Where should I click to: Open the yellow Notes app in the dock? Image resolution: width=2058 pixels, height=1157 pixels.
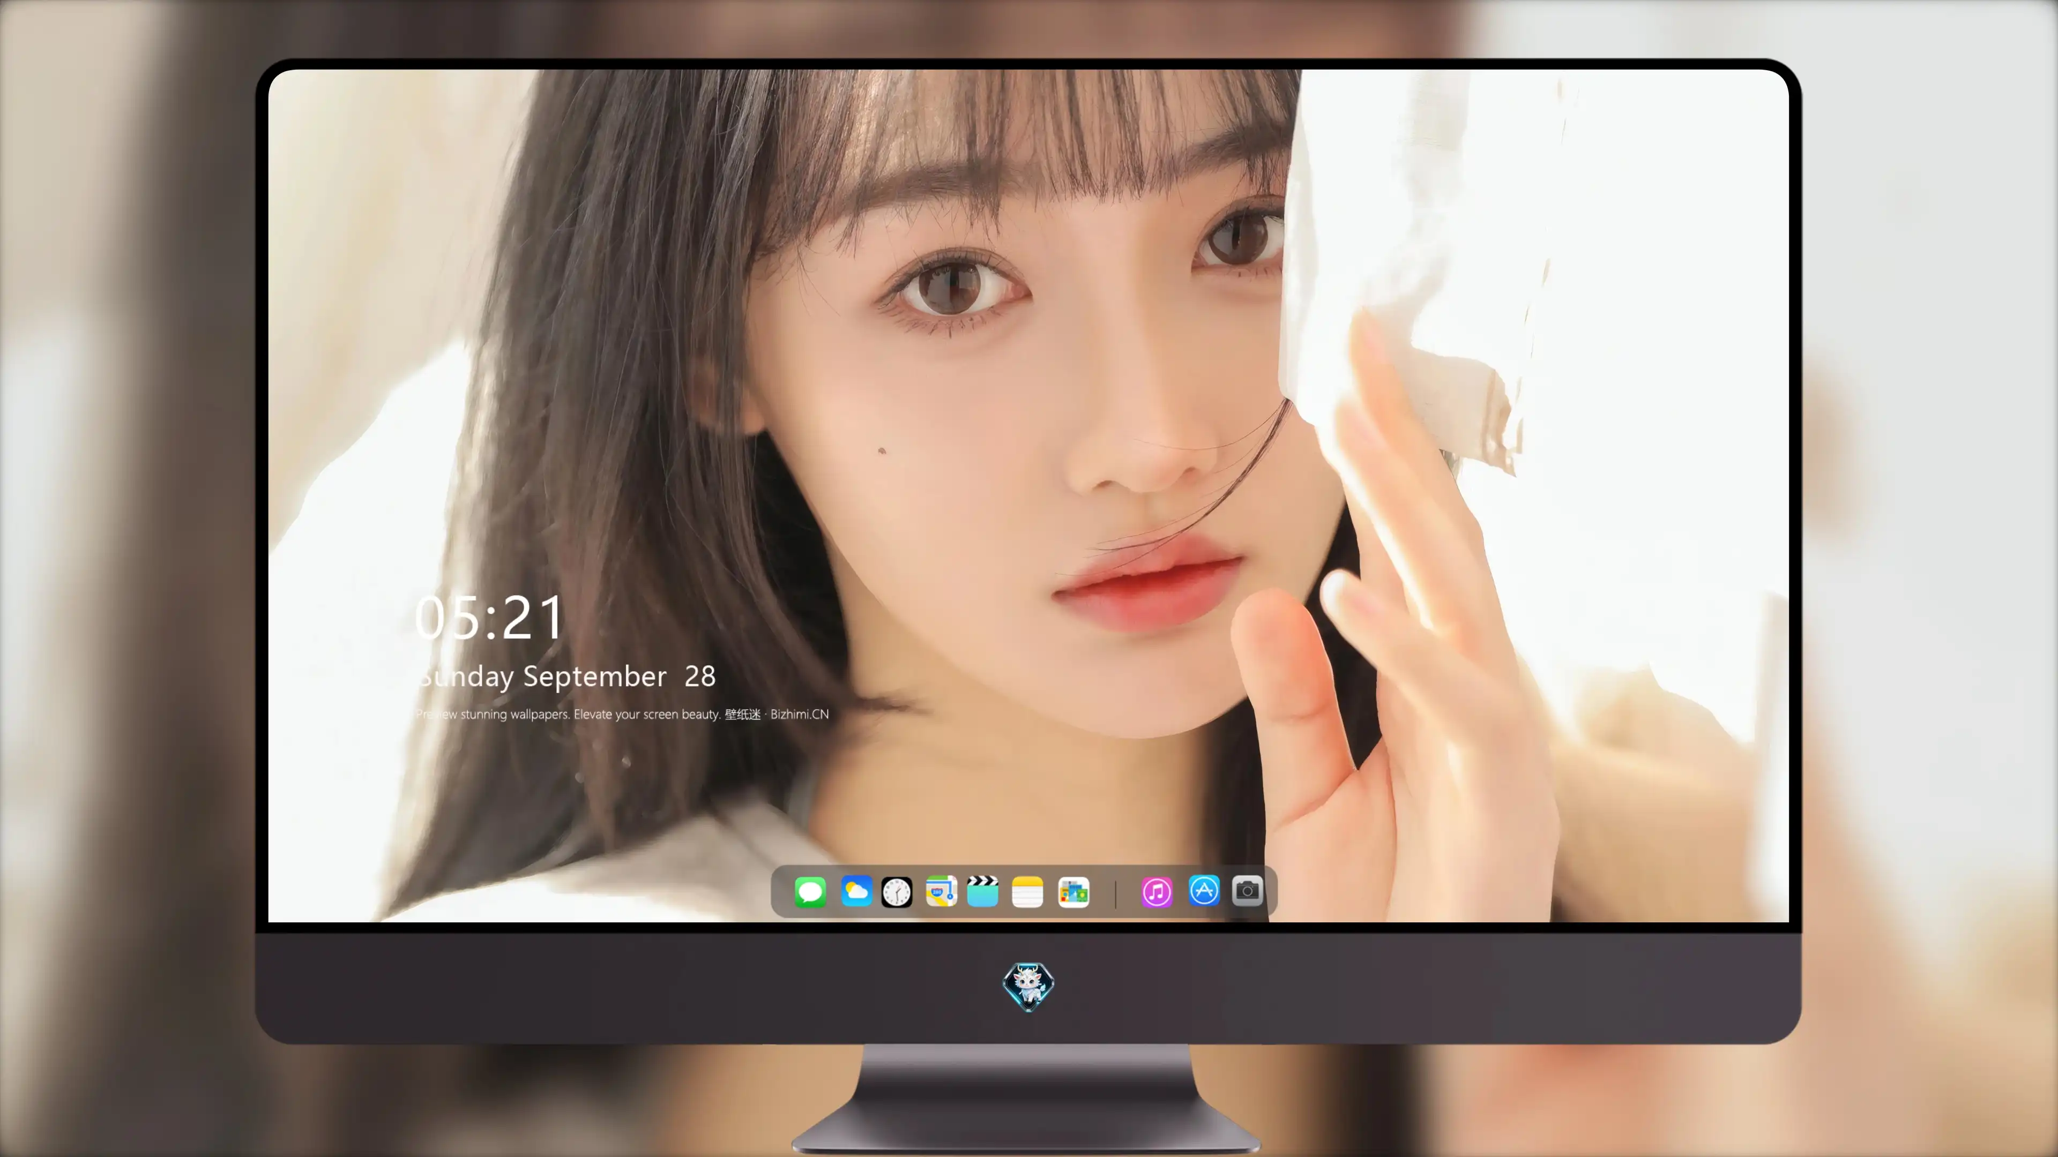pos(1027,891)
